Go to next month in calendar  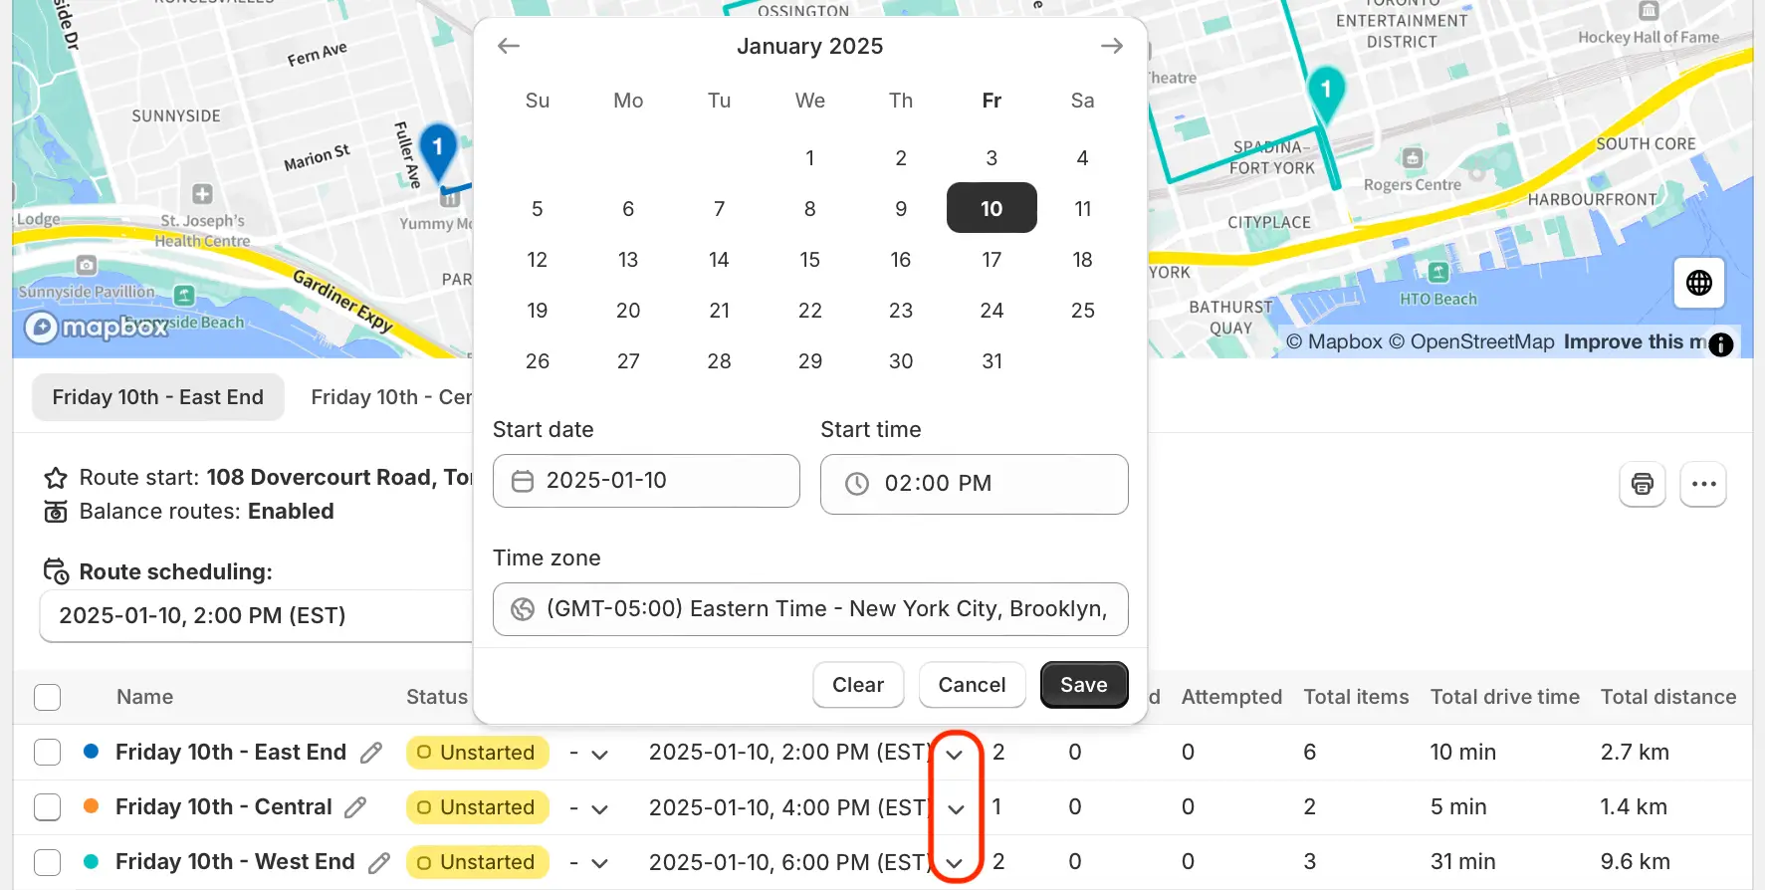coord(1111,46)
